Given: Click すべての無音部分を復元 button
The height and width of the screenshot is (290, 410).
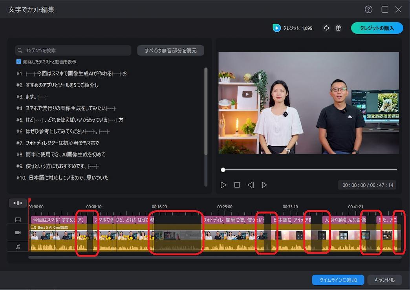Looking at the screenshot, I should pyautogui.click(x=170, y=50).
